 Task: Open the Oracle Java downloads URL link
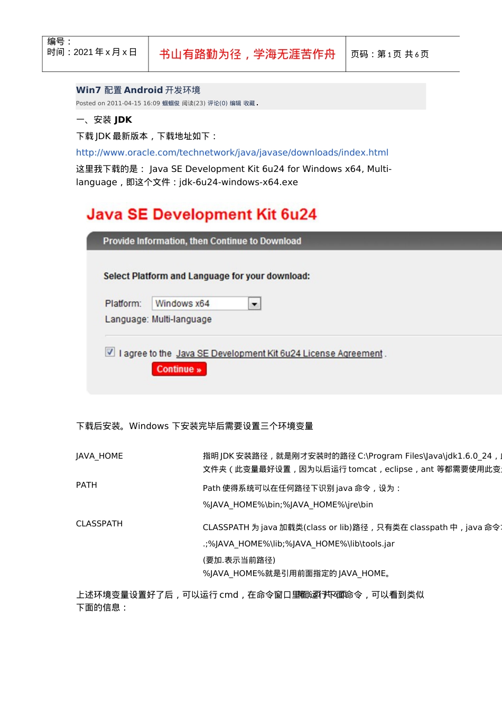(232, 152)
